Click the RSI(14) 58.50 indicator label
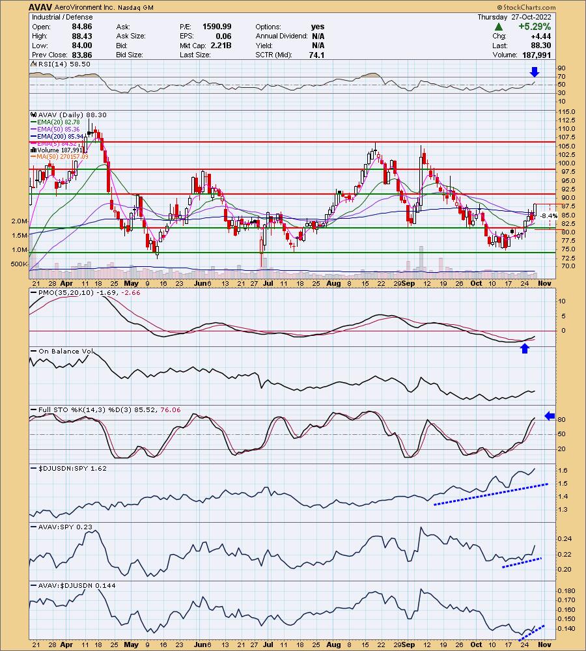Viewport: 586px width, 651px height. [61, 64]
